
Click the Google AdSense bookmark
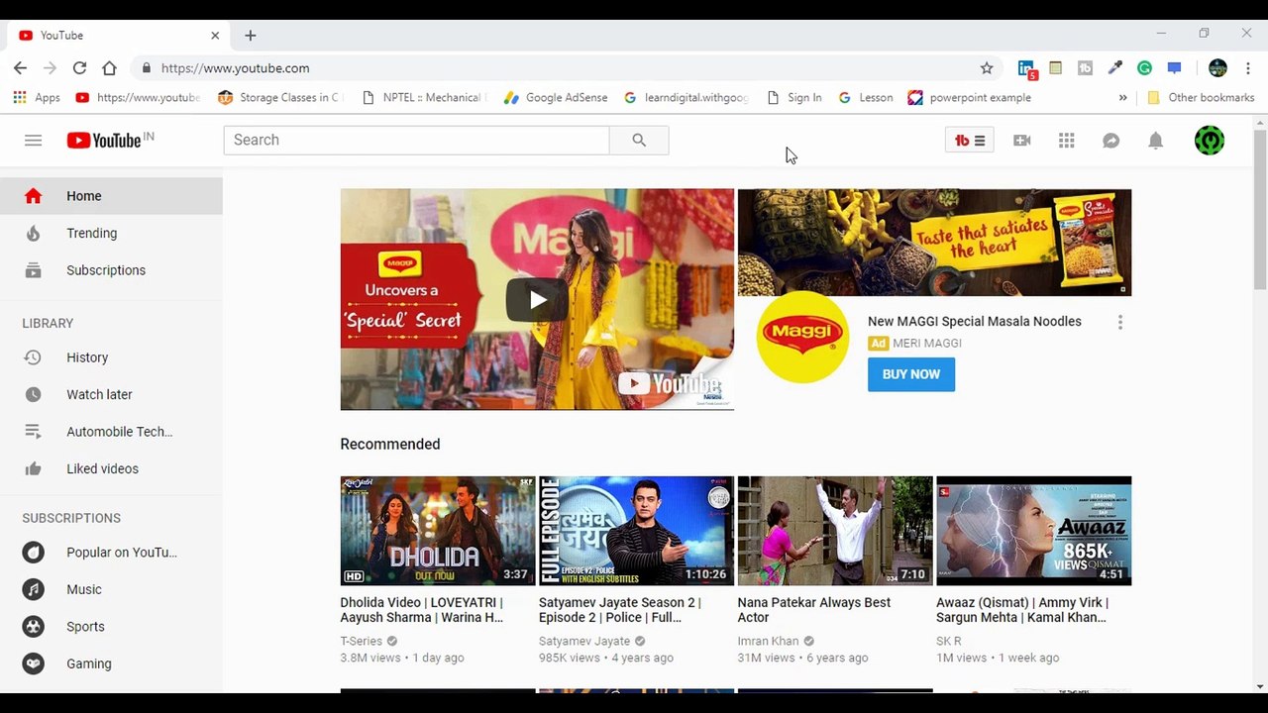(556, 98)
